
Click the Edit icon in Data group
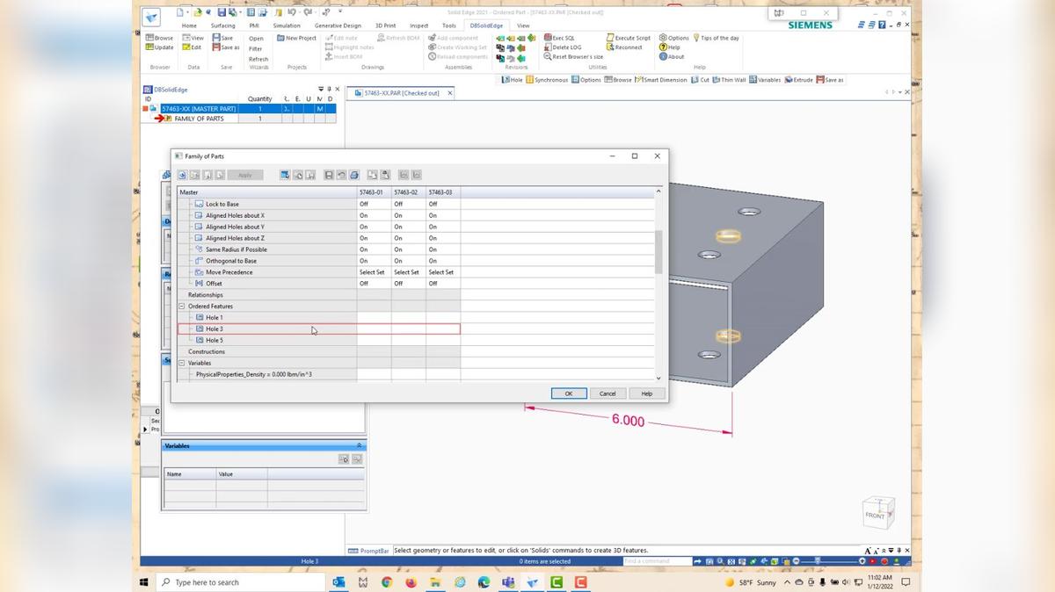tap(193, 47)
